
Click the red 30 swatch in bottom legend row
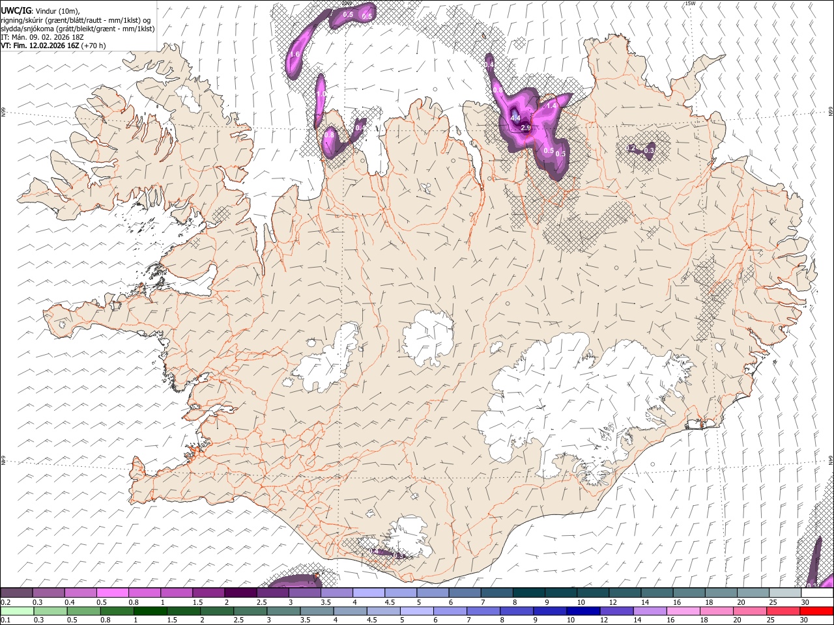(816, 611)
